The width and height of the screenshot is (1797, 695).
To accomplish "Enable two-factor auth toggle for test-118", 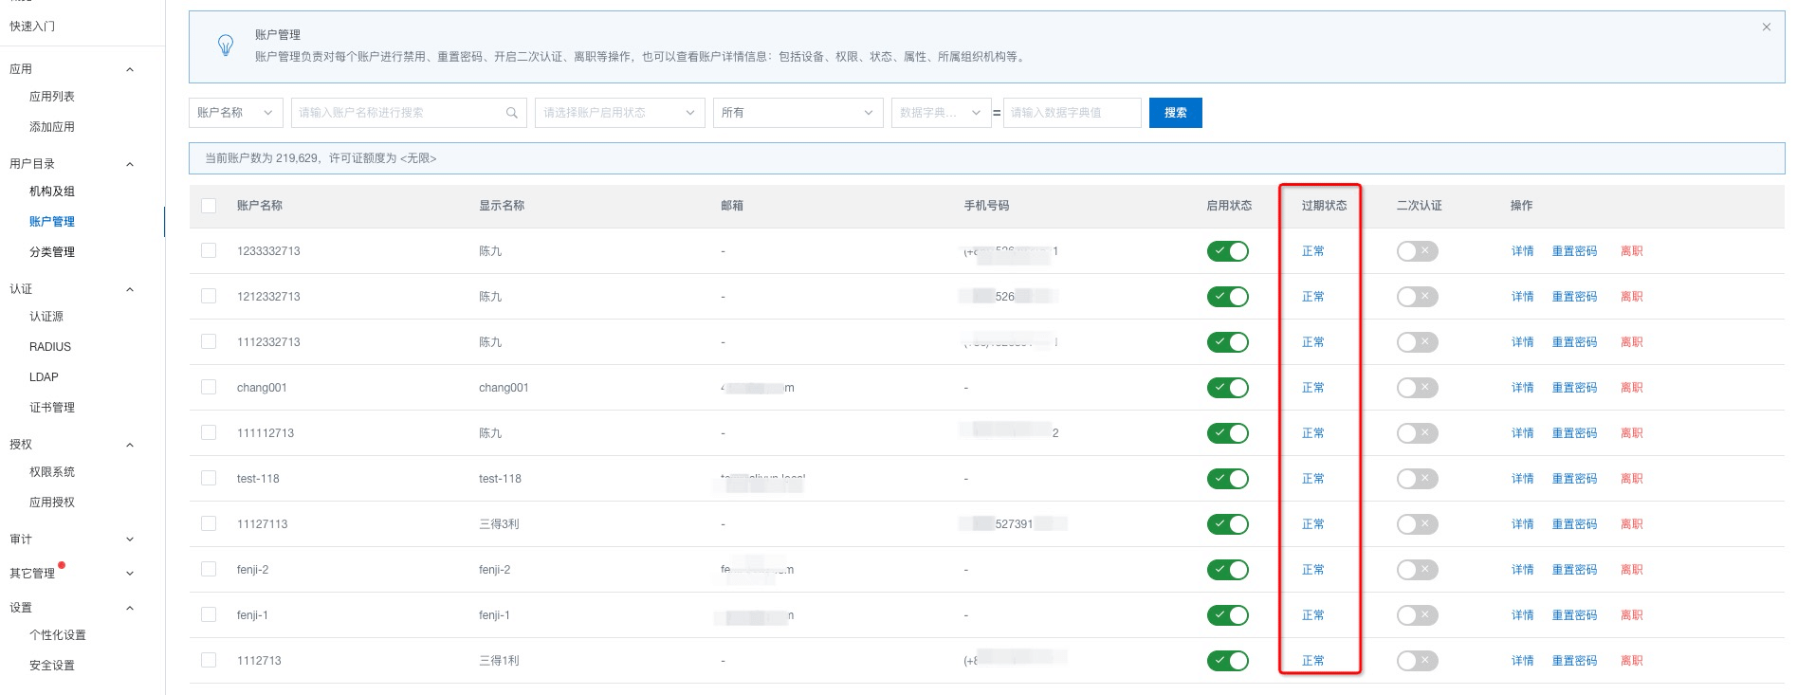I will [1417, 479].
